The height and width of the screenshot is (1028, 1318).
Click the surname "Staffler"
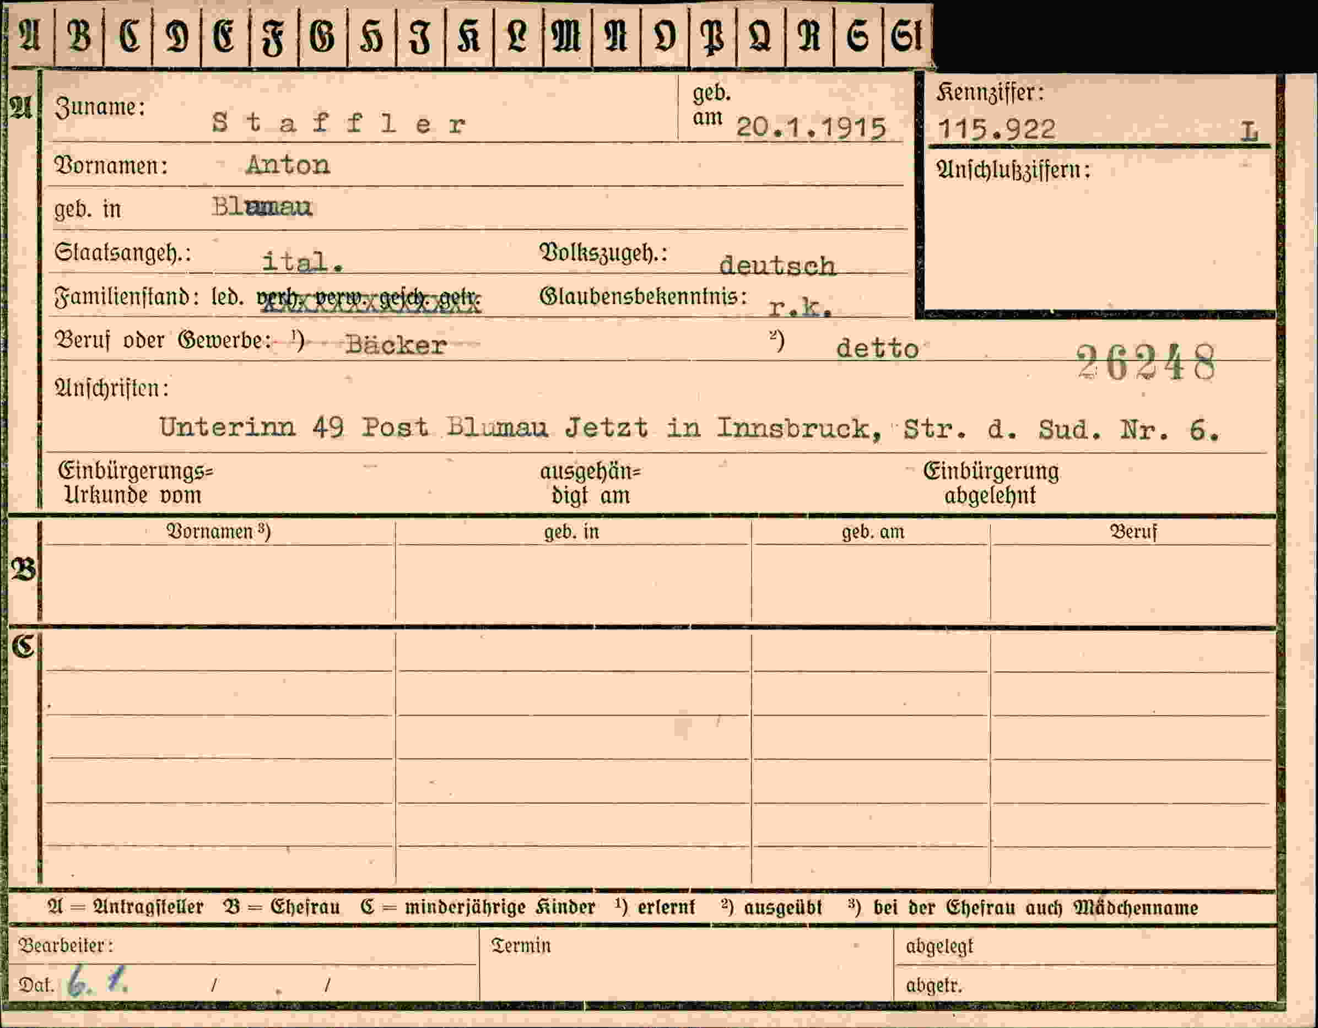(339, 123)
